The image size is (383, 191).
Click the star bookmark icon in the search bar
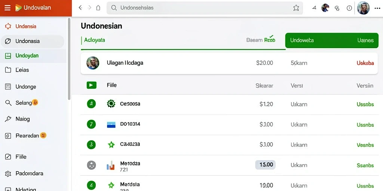(296, 8)
